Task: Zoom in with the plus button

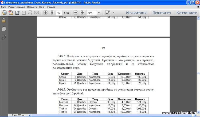Action: (x=82, y=13)
